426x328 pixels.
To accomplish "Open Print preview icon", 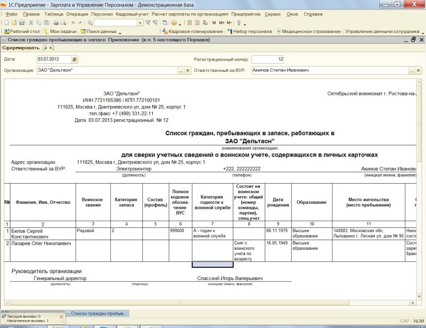I will pyautogui.click(x=63, y=23).
